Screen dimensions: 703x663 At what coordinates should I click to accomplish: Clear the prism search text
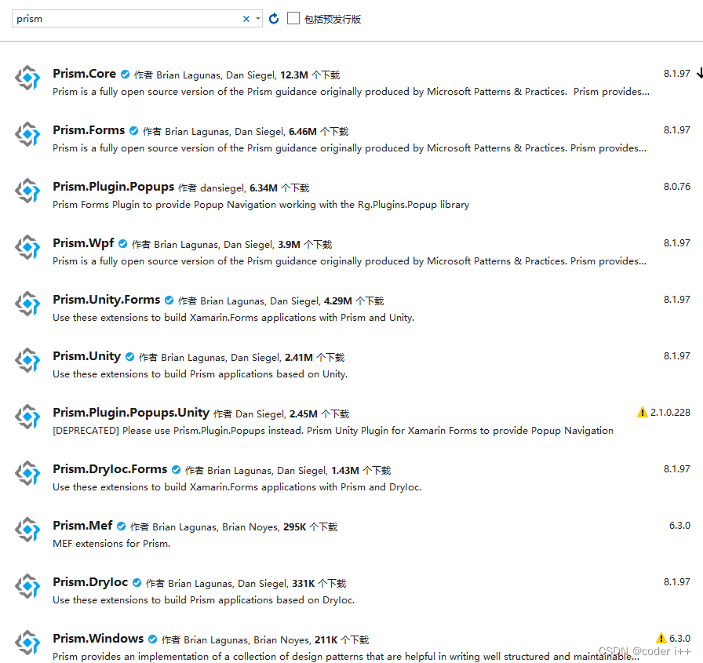tap(246, 19)
